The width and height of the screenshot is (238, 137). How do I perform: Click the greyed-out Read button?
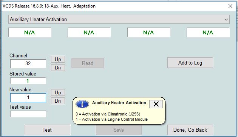click(x=88, y=63)
